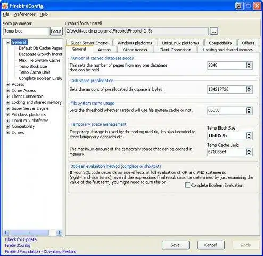The width and height of the screenshot is (263, 256).
Task: Decrease the cached database pages value
Action: click(249, 67)
